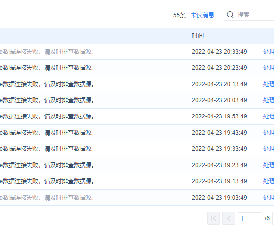Click the 55条 total count text

179,15
